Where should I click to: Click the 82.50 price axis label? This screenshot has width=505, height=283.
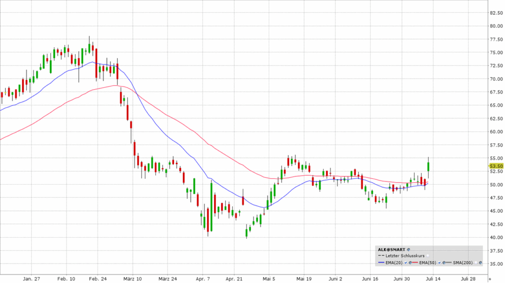(496, 13)
